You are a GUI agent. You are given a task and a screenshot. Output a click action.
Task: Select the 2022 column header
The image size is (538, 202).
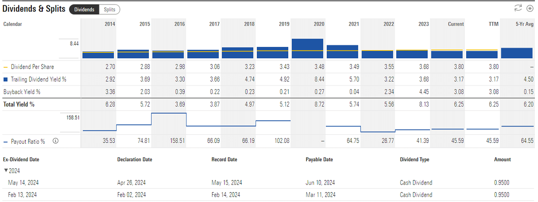[389, 24]
